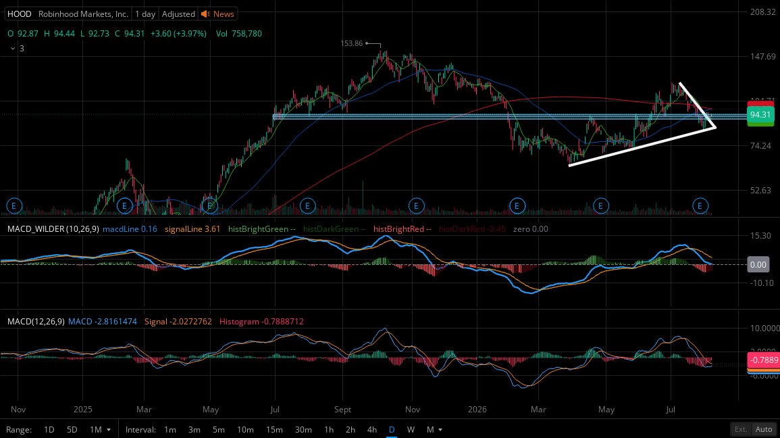Click the green 94.31 current price tag
Screen dimensions: 780x438
760,115
